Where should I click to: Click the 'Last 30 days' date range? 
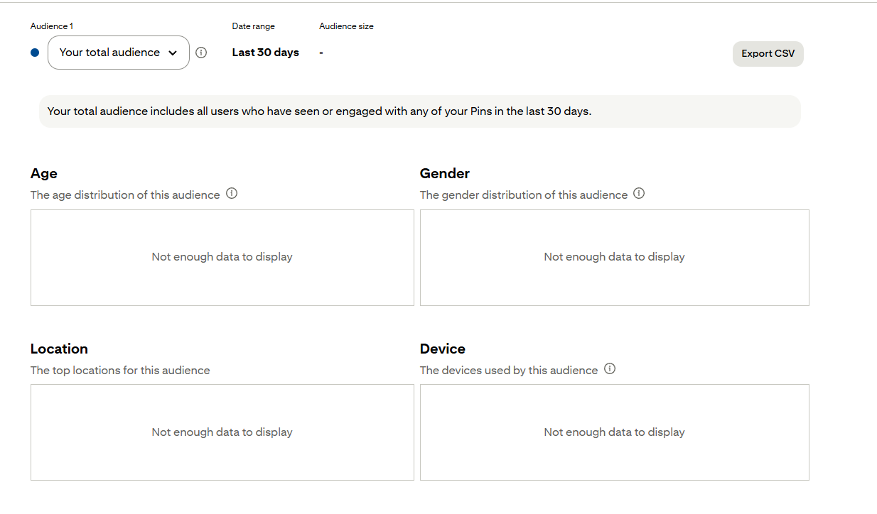[x=265, y=53]
